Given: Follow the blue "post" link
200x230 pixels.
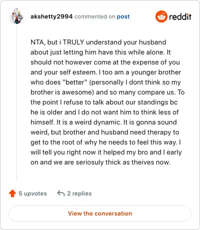Looking at the screenshot, I should (123, 16).
